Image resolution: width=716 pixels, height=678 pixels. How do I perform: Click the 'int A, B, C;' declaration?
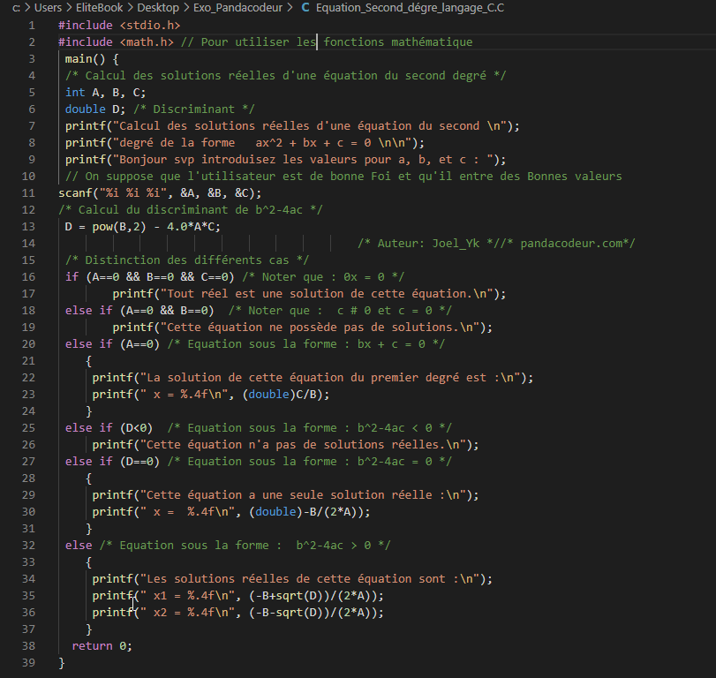click(x=105, y=92)
